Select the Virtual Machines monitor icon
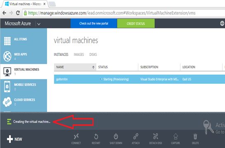 (x=7, y=72)
